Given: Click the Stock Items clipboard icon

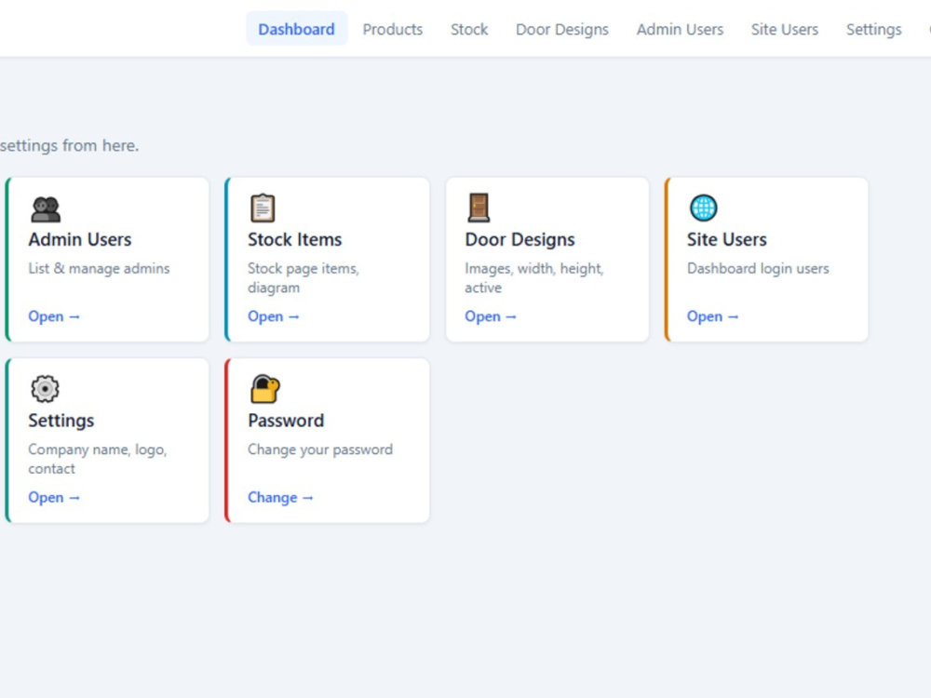Looking at the screenshot, I should [263, 208].
